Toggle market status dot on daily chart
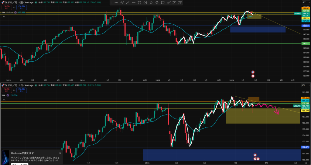This screenshot has height=165, width=311. pyautogui.click(x=35, y=85)
